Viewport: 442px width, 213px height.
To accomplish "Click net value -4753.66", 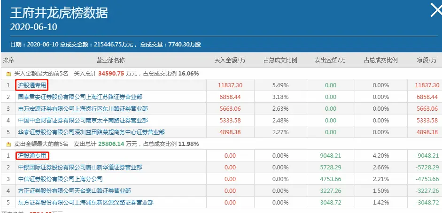I will pos(427,179).
